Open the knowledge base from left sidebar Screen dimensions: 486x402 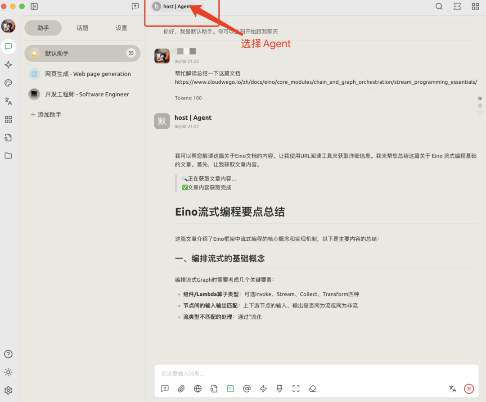click(8, 137)
